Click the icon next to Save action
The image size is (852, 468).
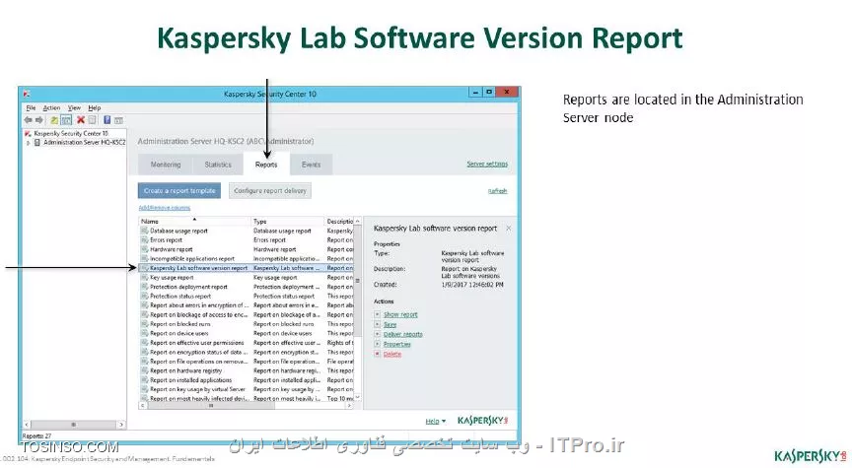click(377, 324)
